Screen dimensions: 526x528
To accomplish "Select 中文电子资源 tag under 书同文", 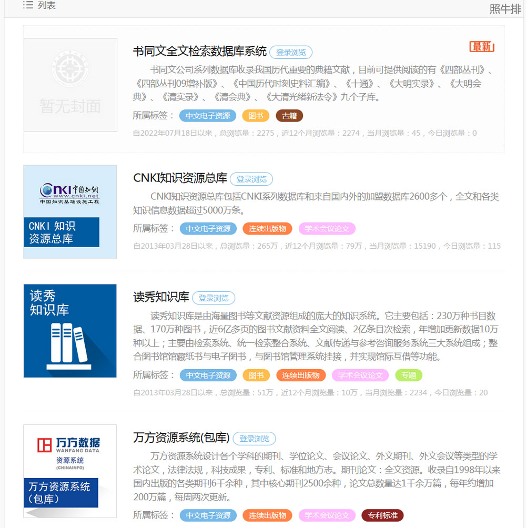I will 208,116.
